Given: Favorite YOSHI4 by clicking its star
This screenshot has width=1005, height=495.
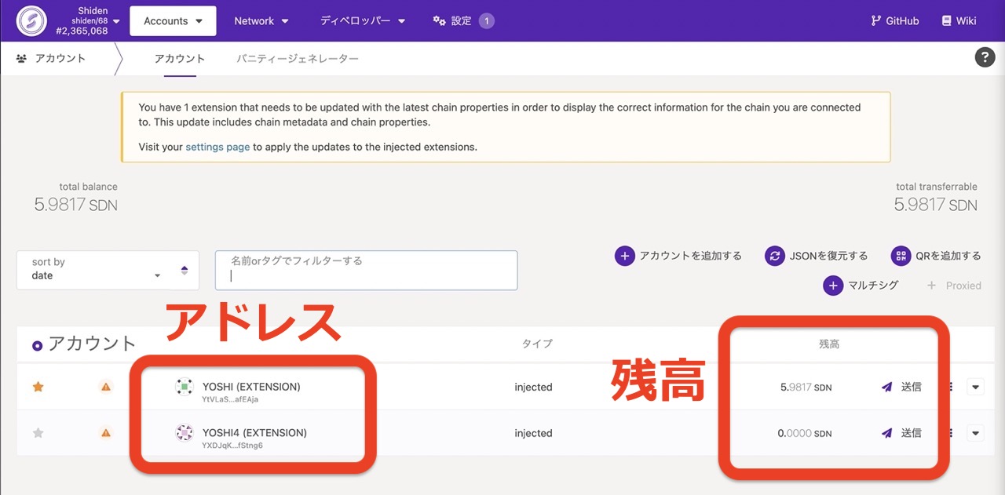Looking at the screenshot, I should click(38, 432).
